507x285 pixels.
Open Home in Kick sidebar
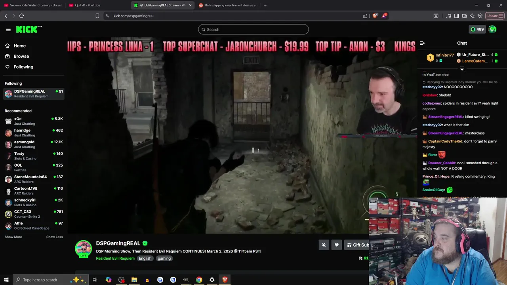(x=19, y=46)
